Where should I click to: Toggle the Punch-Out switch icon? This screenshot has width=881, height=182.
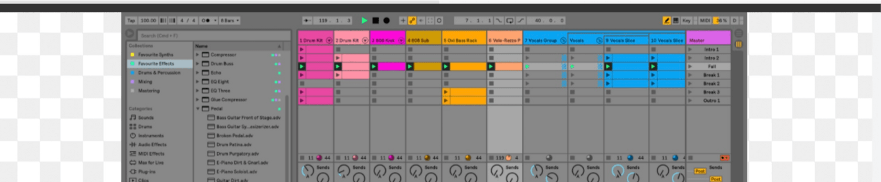coord(521,21)
